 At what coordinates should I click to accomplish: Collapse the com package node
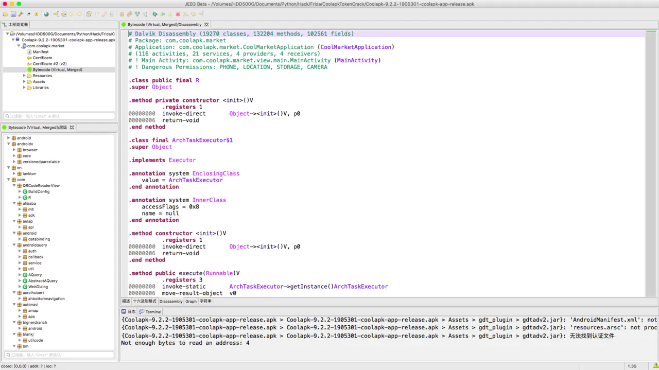[8, 180]
